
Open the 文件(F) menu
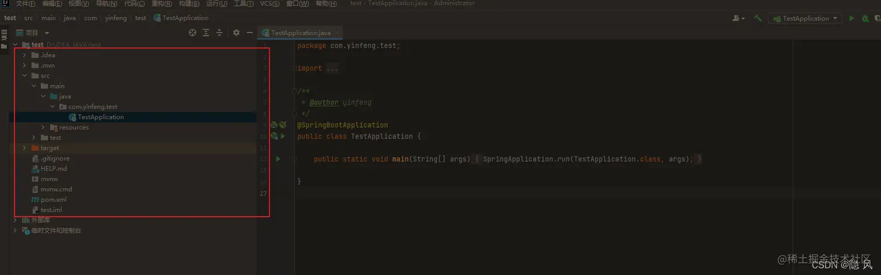26,3
